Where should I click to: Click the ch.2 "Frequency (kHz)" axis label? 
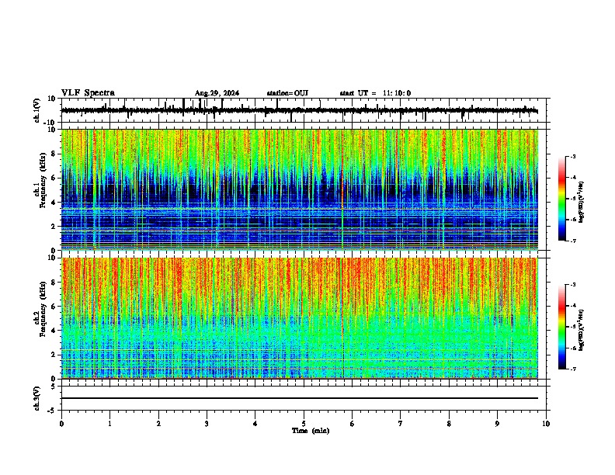tap(43, 309)
